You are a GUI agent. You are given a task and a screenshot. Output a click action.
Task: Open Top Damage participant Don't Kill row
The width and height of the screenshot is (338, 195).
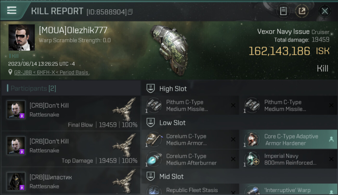point(71,149)
